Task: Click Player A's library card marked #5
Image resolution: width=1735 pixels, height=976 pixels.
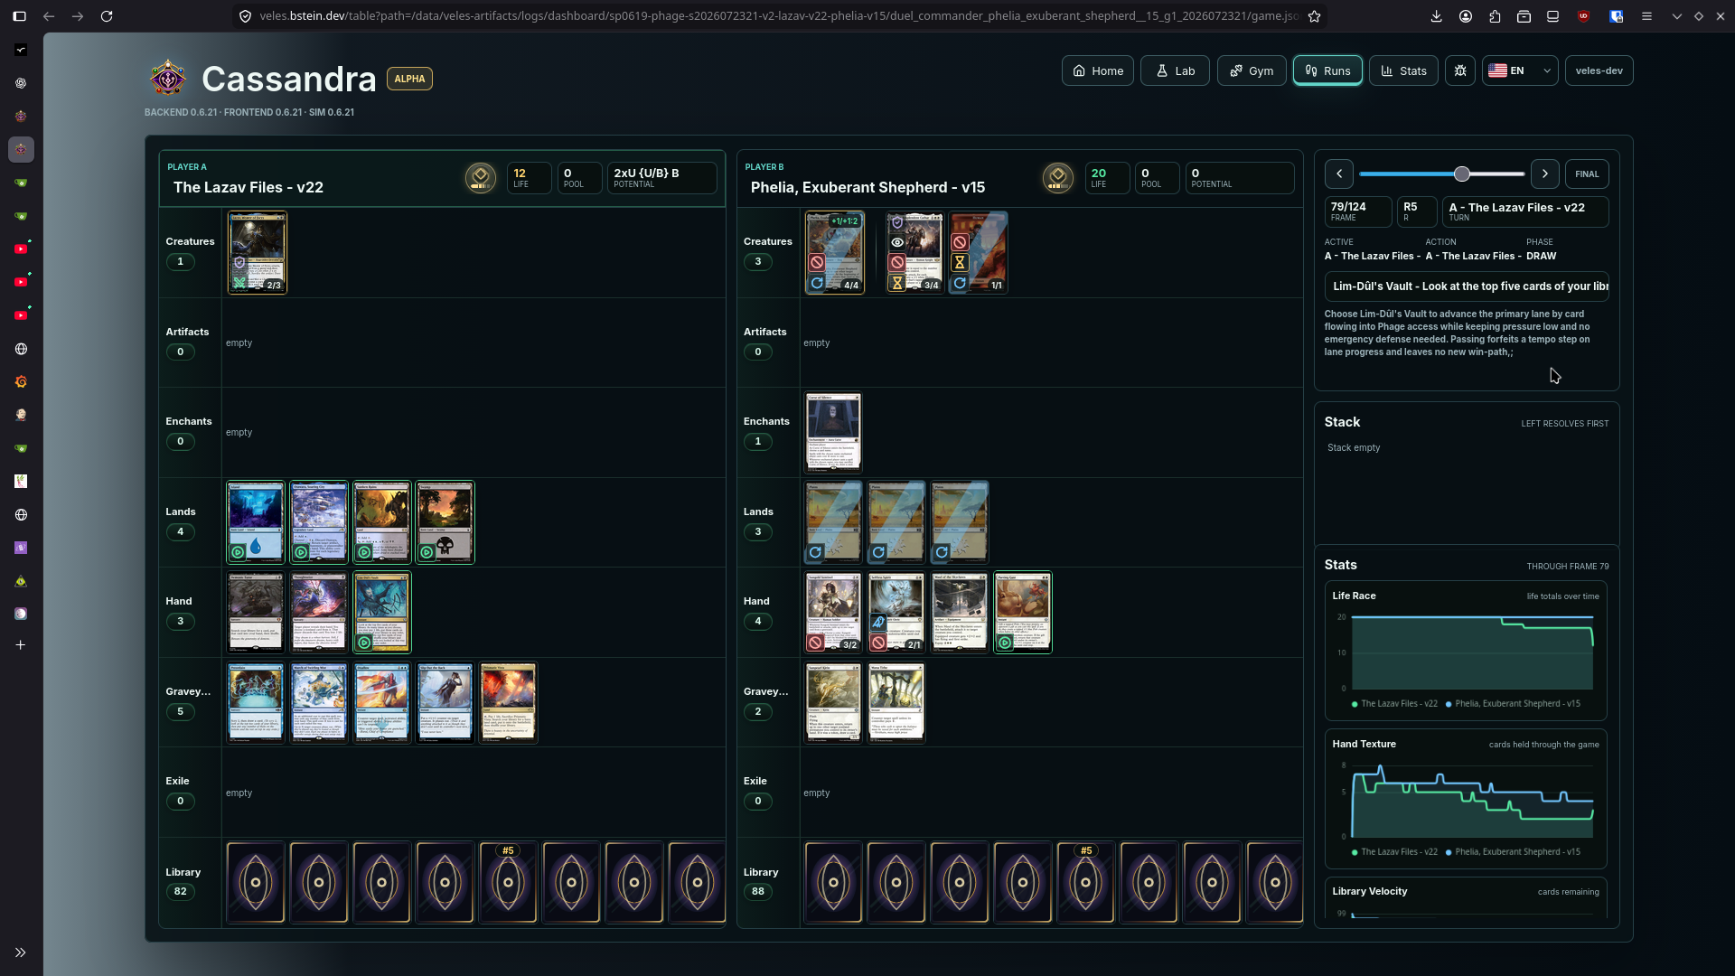Action: point(508,882)
